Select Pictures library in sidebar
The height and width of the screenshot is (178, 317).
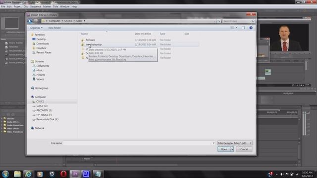click(41, 75)
